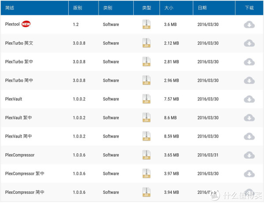Viewport: 264px width, 203px height.
Task: Click version 1.0.0.2 in PlexVault 简中 row
Action: 79,136
